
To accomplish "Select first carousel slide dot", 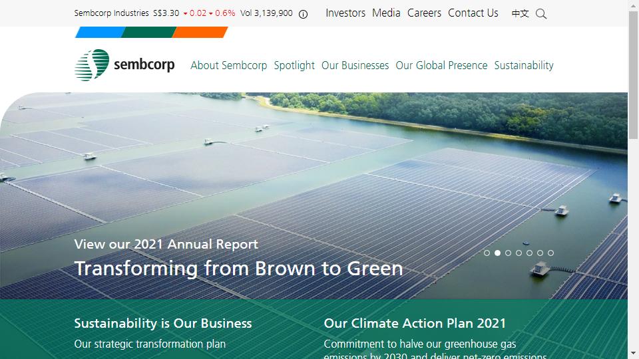I will click(487, 253).
